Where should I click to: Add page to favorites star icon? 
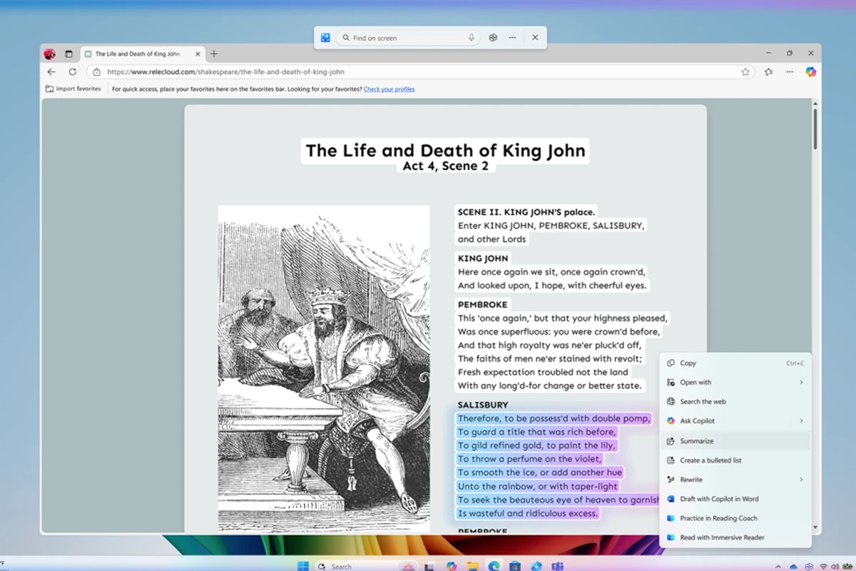click(x=745, y=72)
